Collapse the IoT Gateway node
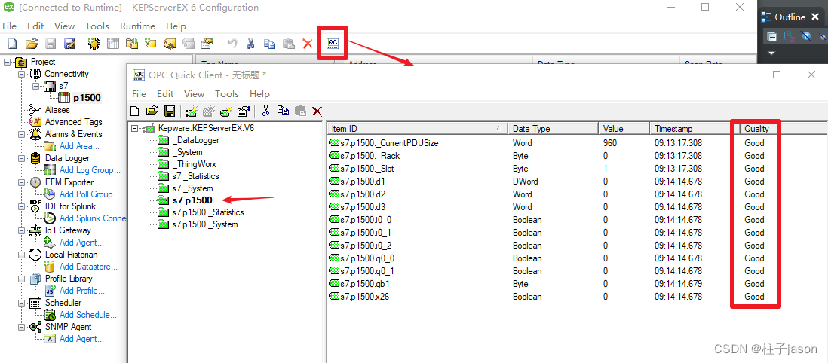This screenshot has height=363, width=828. tap(21, 230)
